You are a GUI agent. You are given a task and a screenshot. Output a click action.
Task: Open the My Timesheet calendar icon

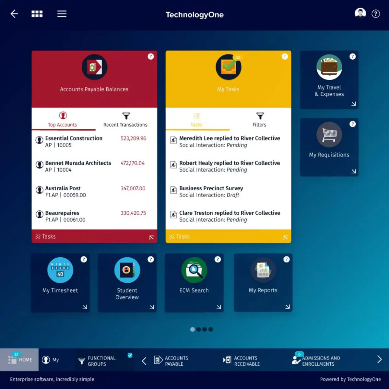tap(60, 270)
